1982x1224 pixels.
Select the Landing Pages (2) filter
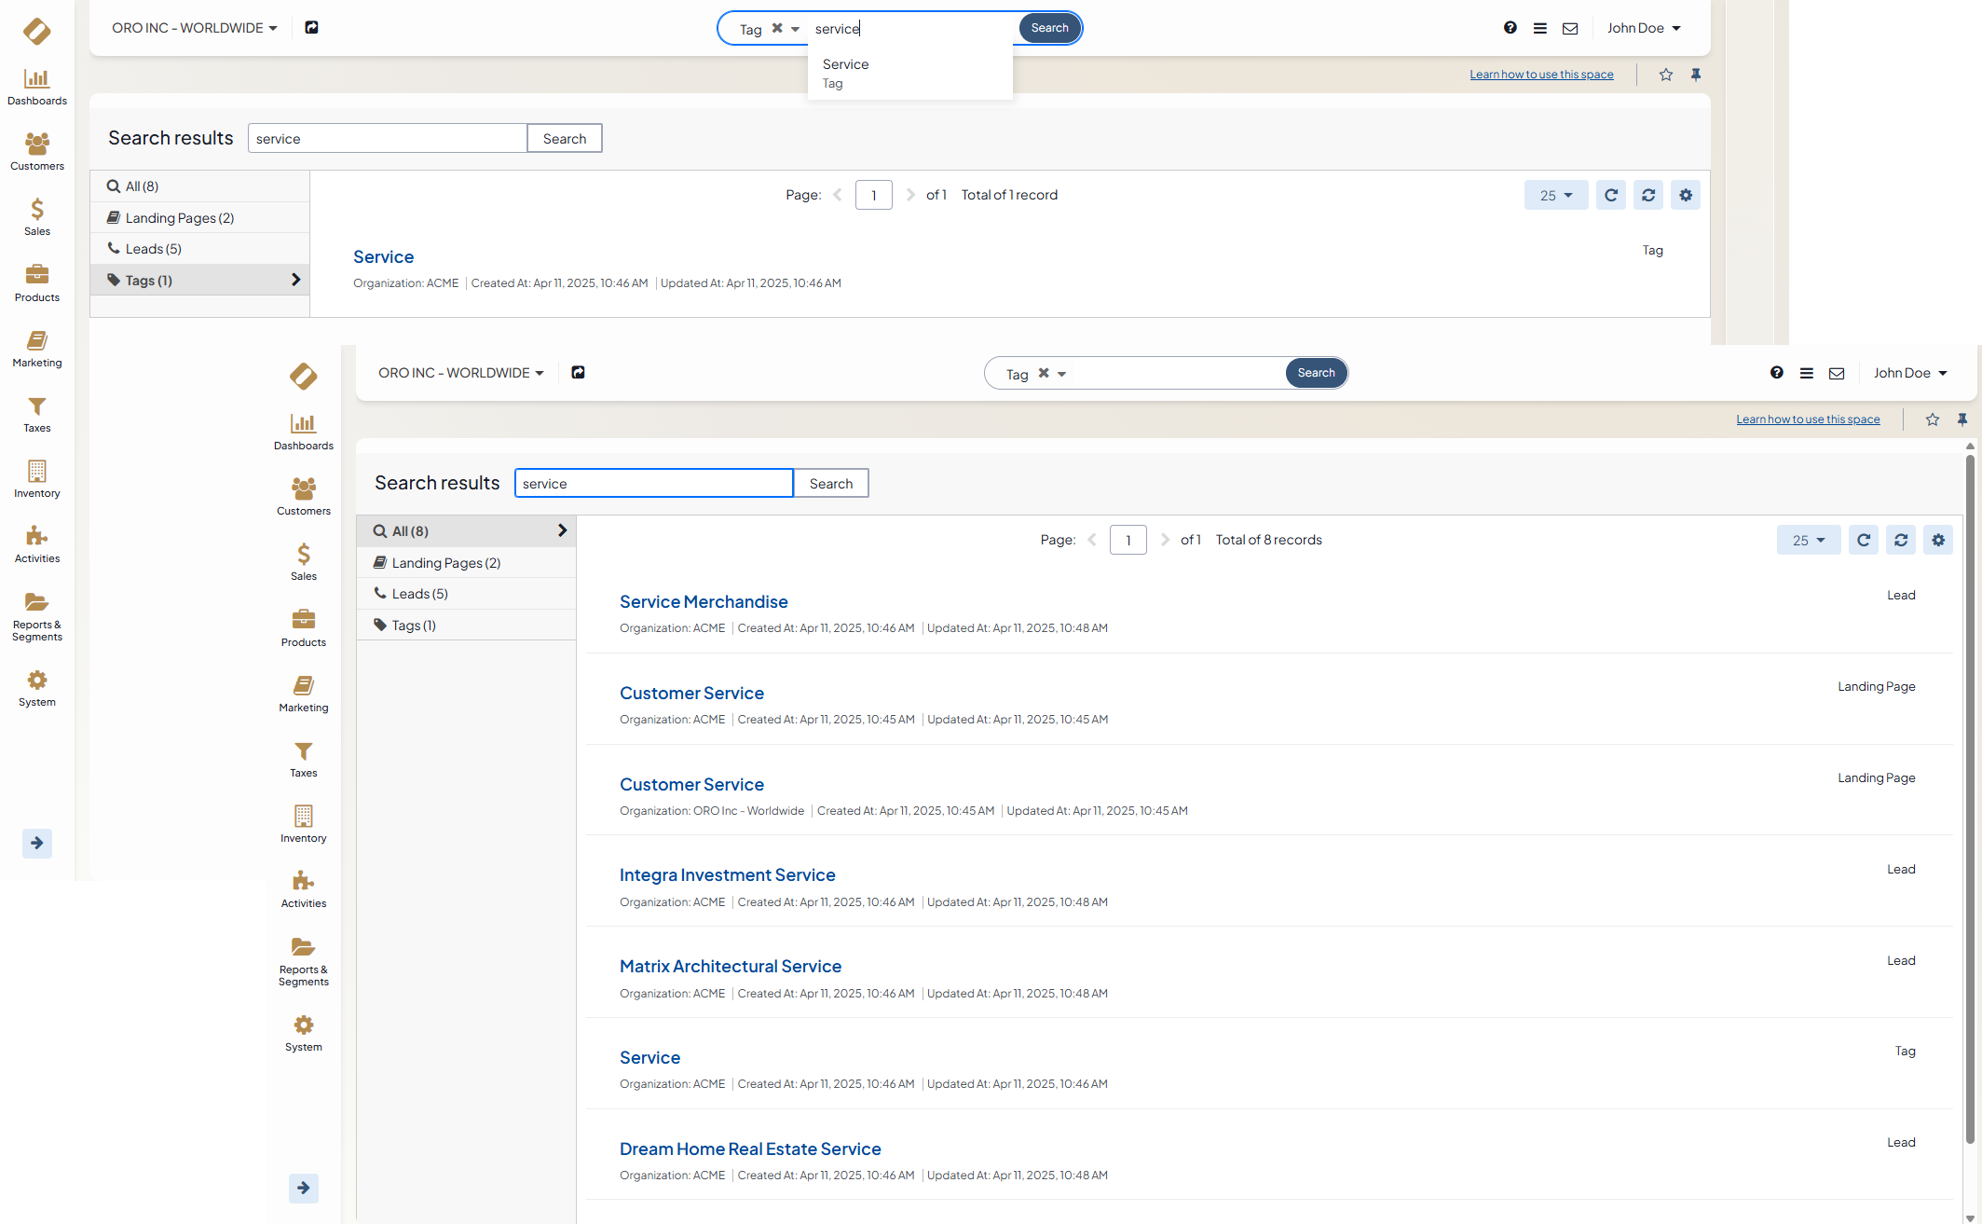tap(445, 563)
